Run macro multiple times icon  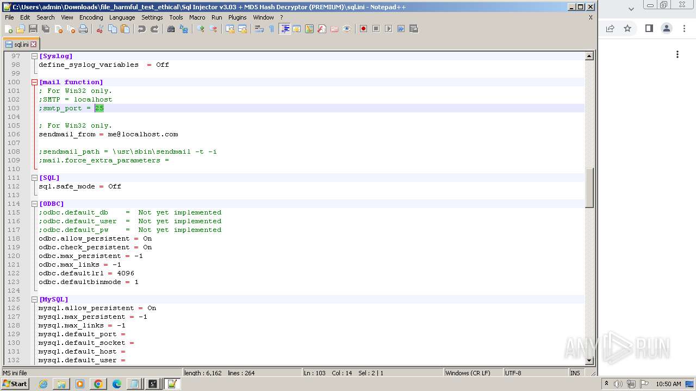(401, 29)
